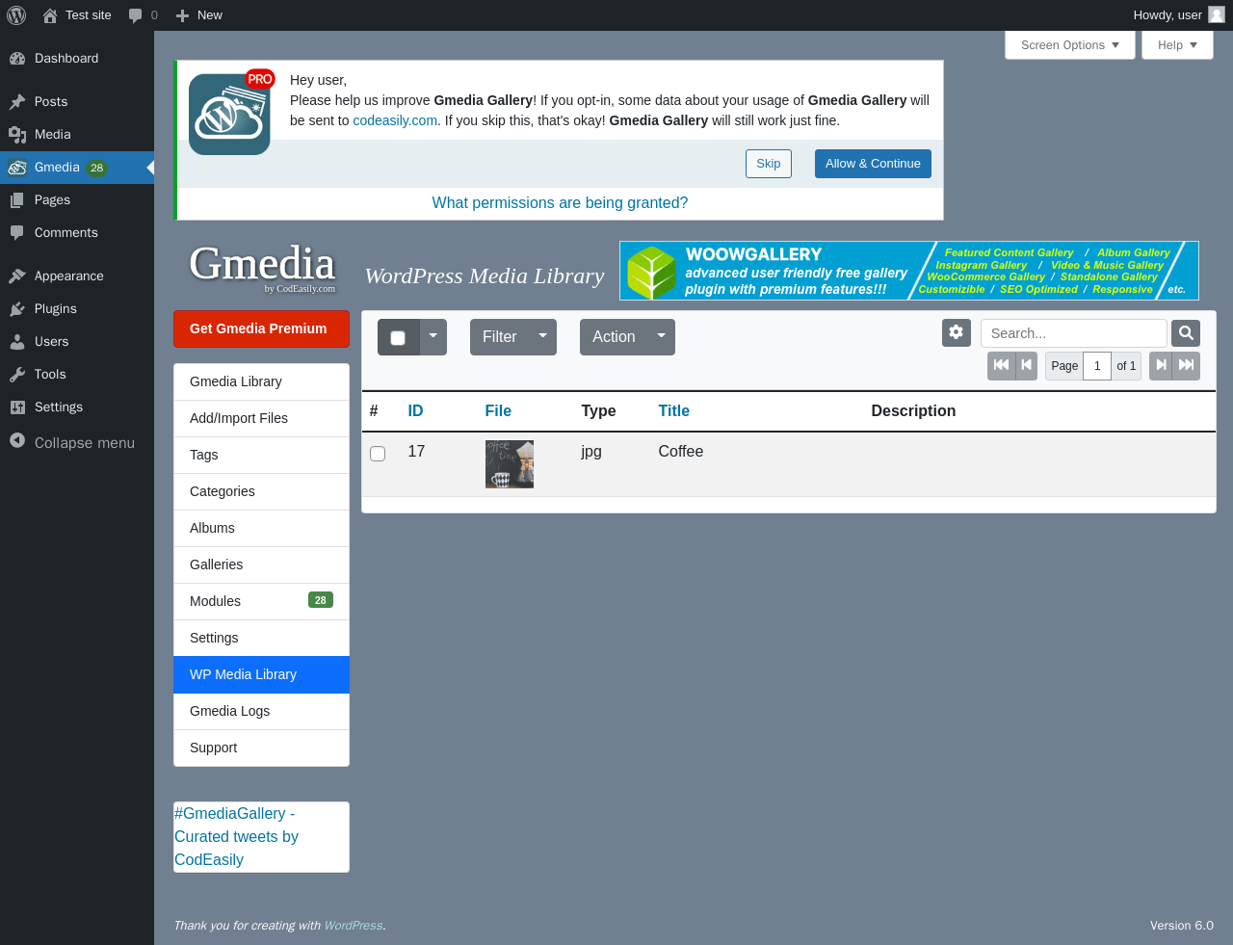Click the WoowGallery banner advertisement
The height and width of the screenshot is (945, 1233).
pos(909,271)
